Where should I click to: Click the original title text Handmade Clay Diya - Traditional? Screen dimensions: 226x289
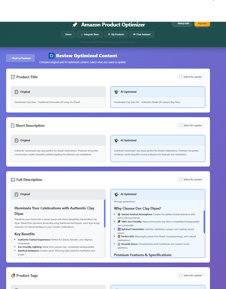coord(47,102)
